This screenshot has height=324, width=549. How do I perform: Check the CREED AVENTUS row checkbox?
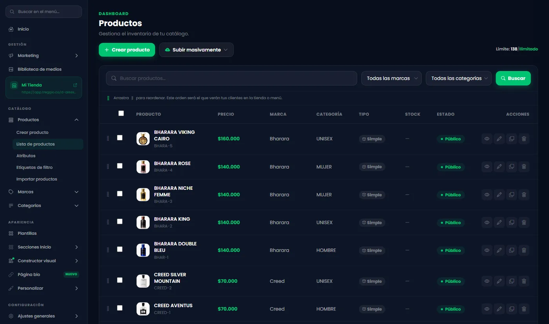pyautogui.click(x=120, y=308)
